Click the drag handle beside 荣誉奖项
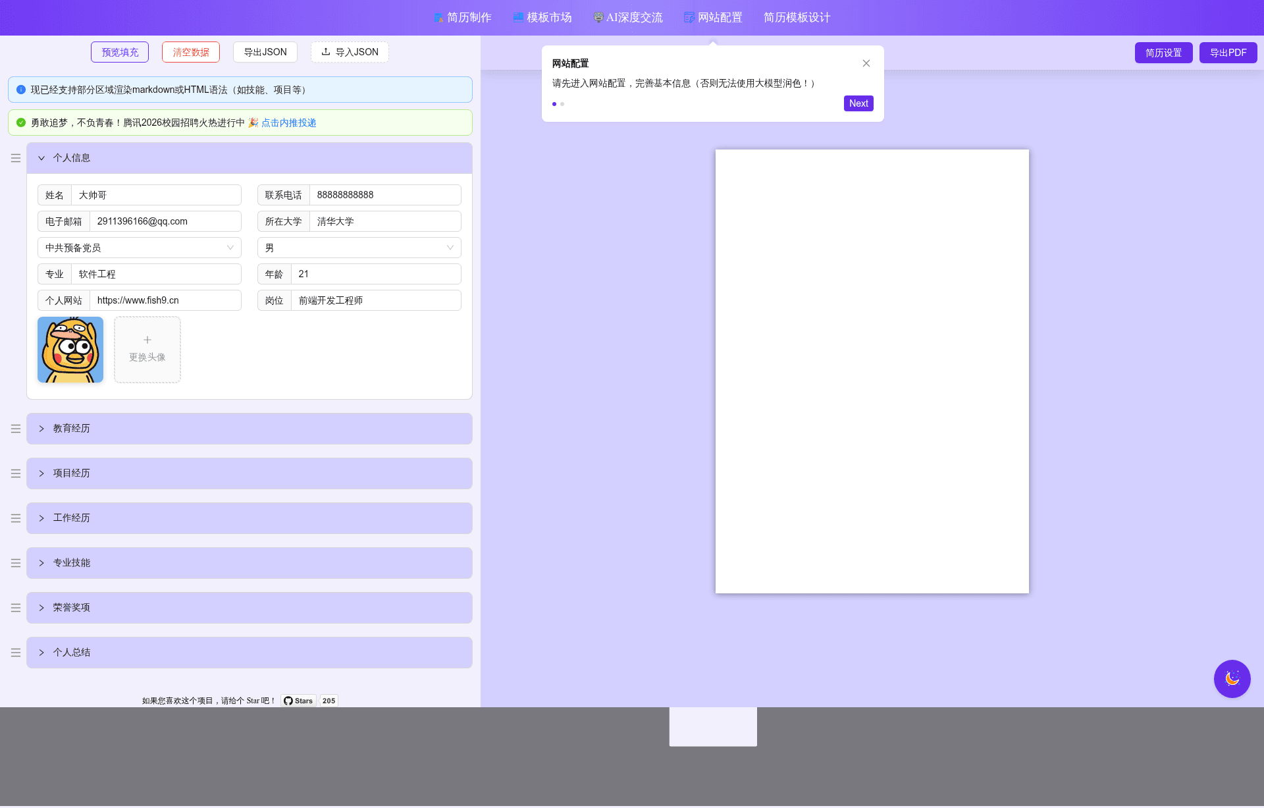 click(x=16, y=608)
